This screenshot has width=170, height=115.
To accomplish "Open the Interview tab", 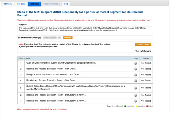I will [x=8, y=4].
